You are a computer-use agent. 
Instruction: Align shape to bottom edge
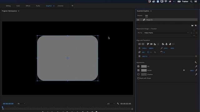(x=155, y=44)
